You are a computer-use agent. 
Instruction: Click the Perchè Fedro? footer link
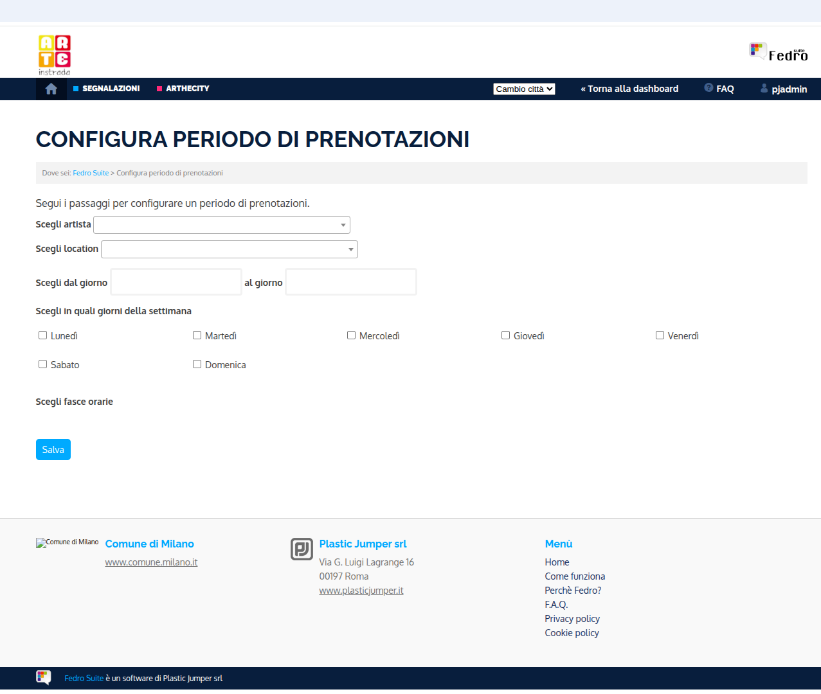tap(573, 591)
